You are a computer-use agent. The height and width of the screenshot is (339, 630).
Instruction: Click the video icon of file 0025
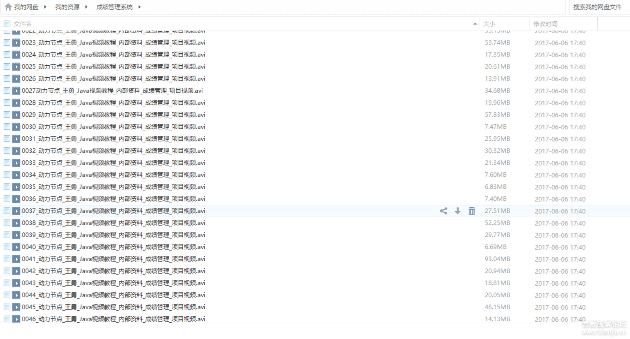[16, 67]
